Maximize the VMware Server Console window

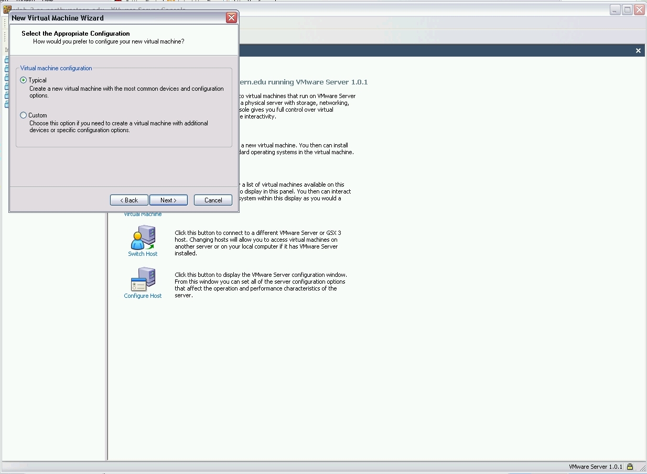click(627, 9)
